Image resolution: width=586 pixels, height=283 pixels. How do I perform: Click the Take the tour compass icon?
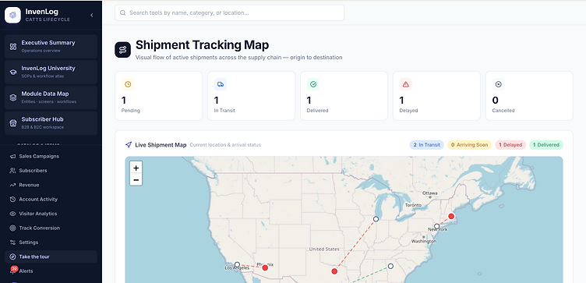point(12,256)
